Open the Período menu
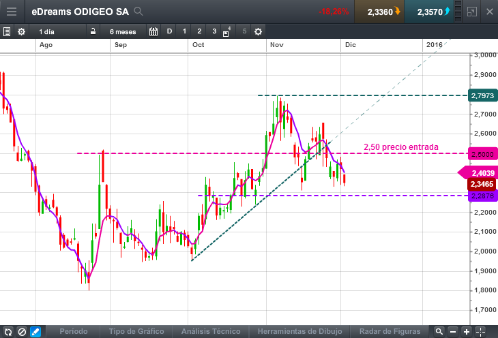The height and width of the screenshot is (338, 498). (74, 332)
